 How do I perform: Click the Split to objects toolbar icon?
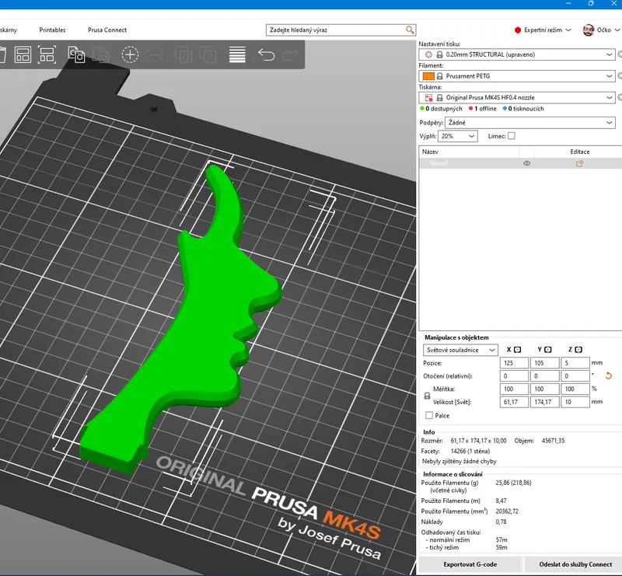[183, 54]
